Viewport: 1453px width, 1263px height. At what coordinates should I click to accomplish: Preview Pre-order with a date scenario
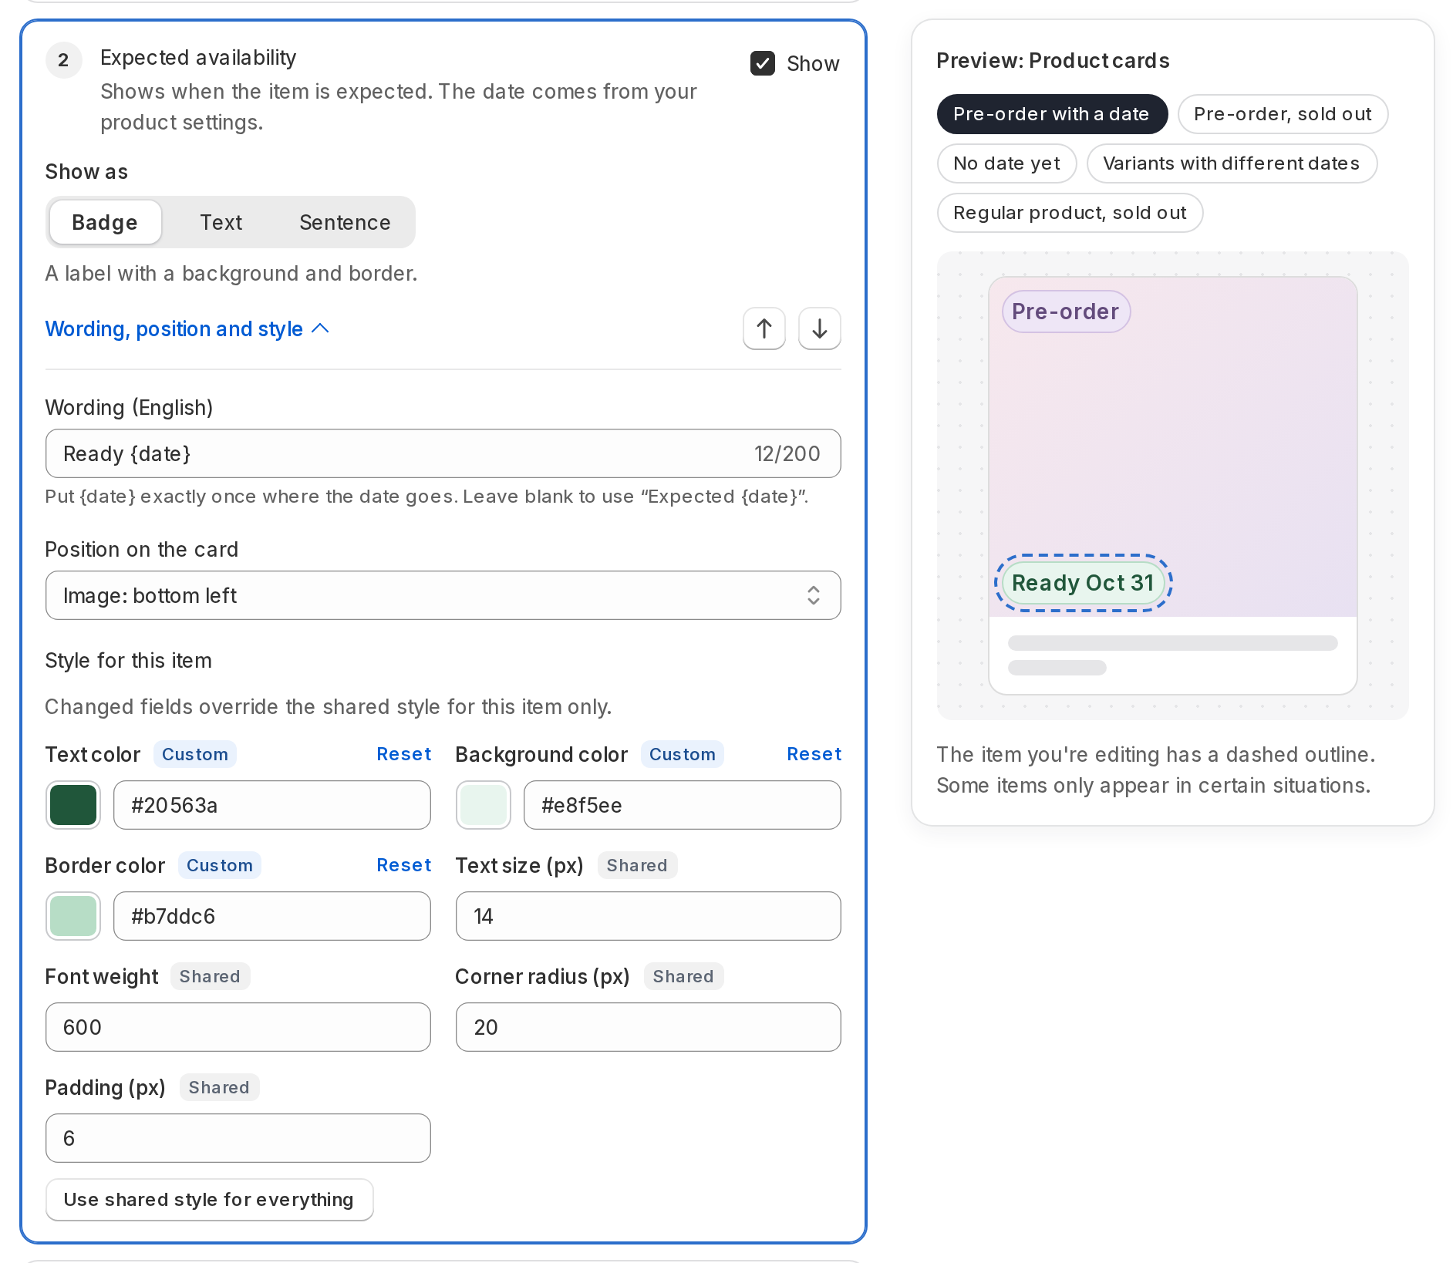pos(1052,114)
